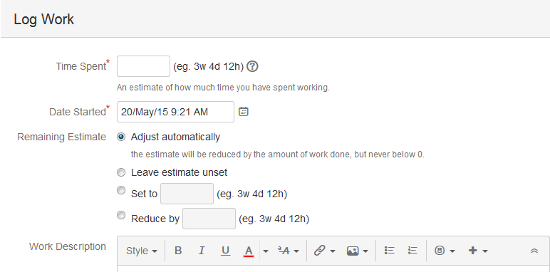Toggle bold formatting in Work Description

click(x=178, y=251)
